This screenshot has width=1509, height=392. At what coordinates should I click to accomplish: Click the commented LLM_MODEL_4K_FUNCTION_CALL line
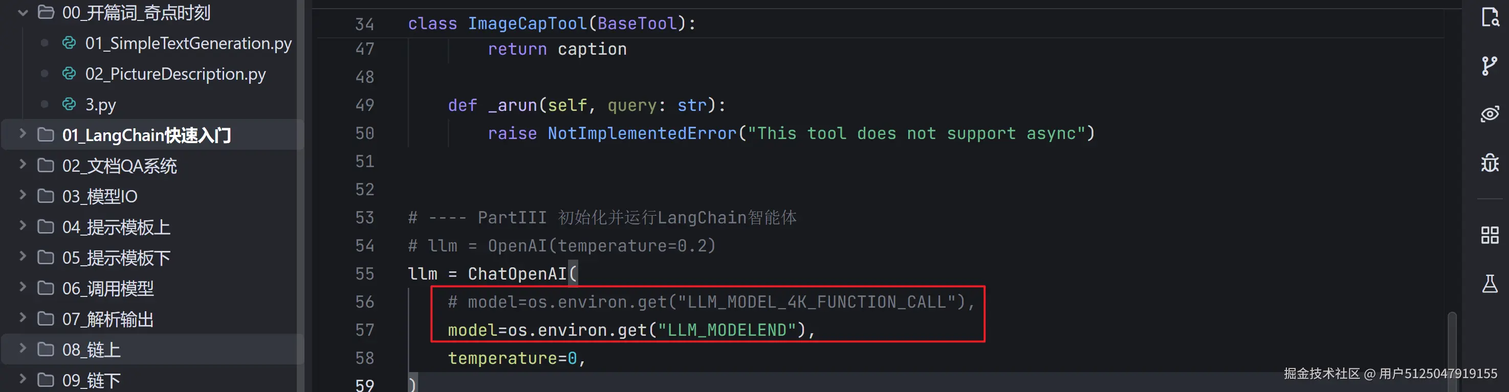(x=711, y=302)
